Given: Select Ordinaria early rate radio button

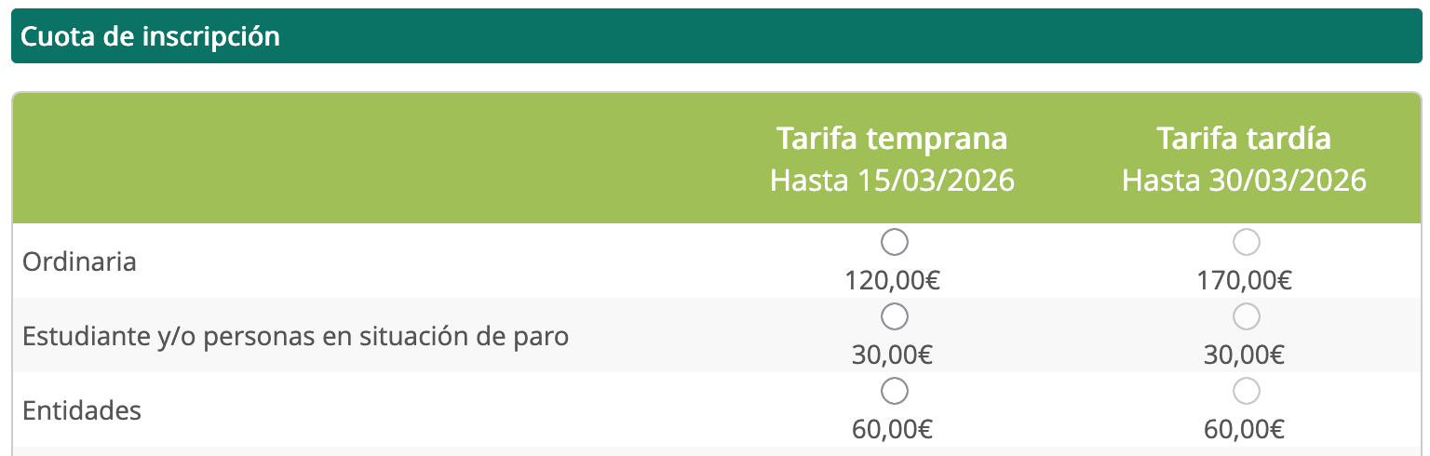Looking at the screenshot, I should click(x=894, y=243).
